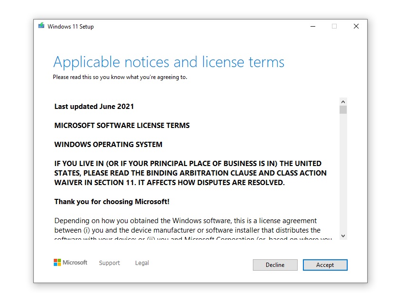The height and width of the screenshot is (304, 401).
Task: Decline the license terms
Action: tap(275, 265)
